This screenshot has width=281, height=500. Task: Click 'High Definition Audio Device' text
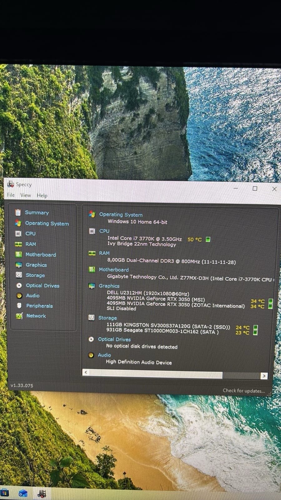139,362
